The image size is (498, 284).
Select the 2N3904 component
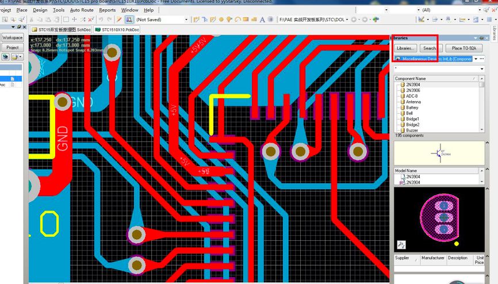click(413, 85)
